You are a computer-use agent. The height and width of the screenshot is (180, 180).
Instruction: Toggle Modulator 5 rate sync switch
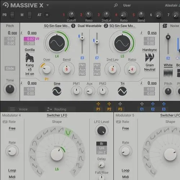coord(118,122)
